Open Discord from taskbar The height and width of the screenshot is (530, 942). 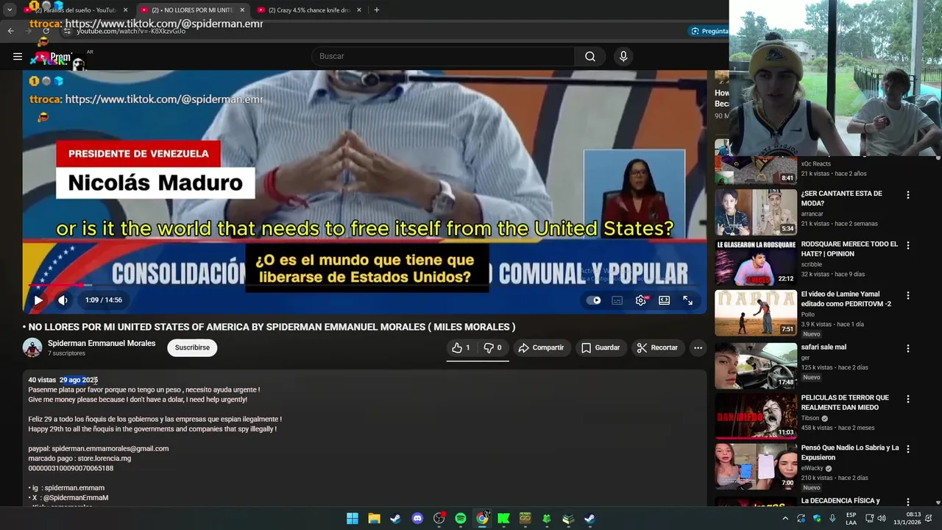pyautogui.click(x=417, y=518)
